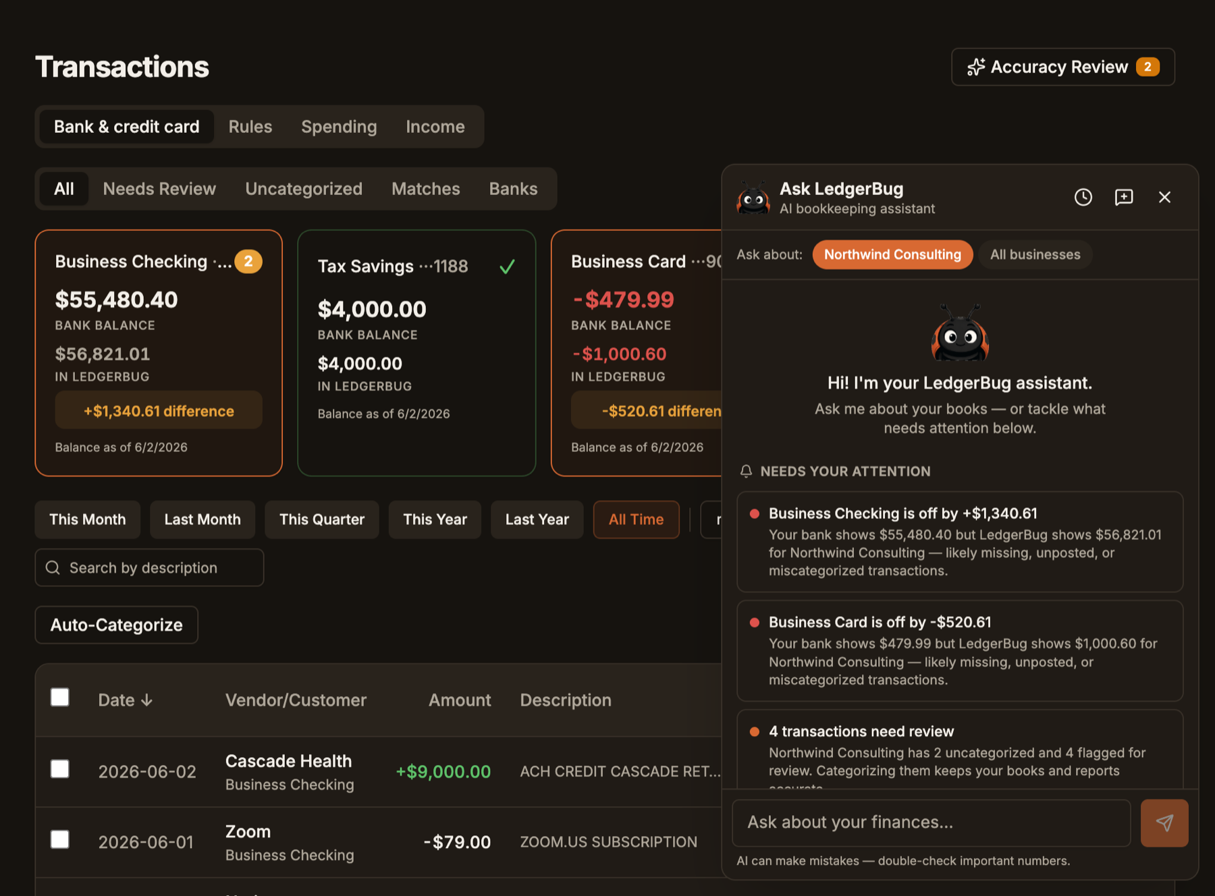
Task: Open the Income tab
Action: pos(435,127)
